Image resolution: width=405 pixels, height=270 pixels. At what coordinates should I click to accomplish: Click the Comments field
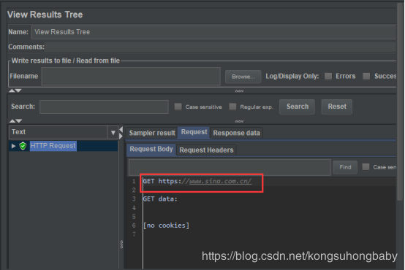[x=220, y=47]
